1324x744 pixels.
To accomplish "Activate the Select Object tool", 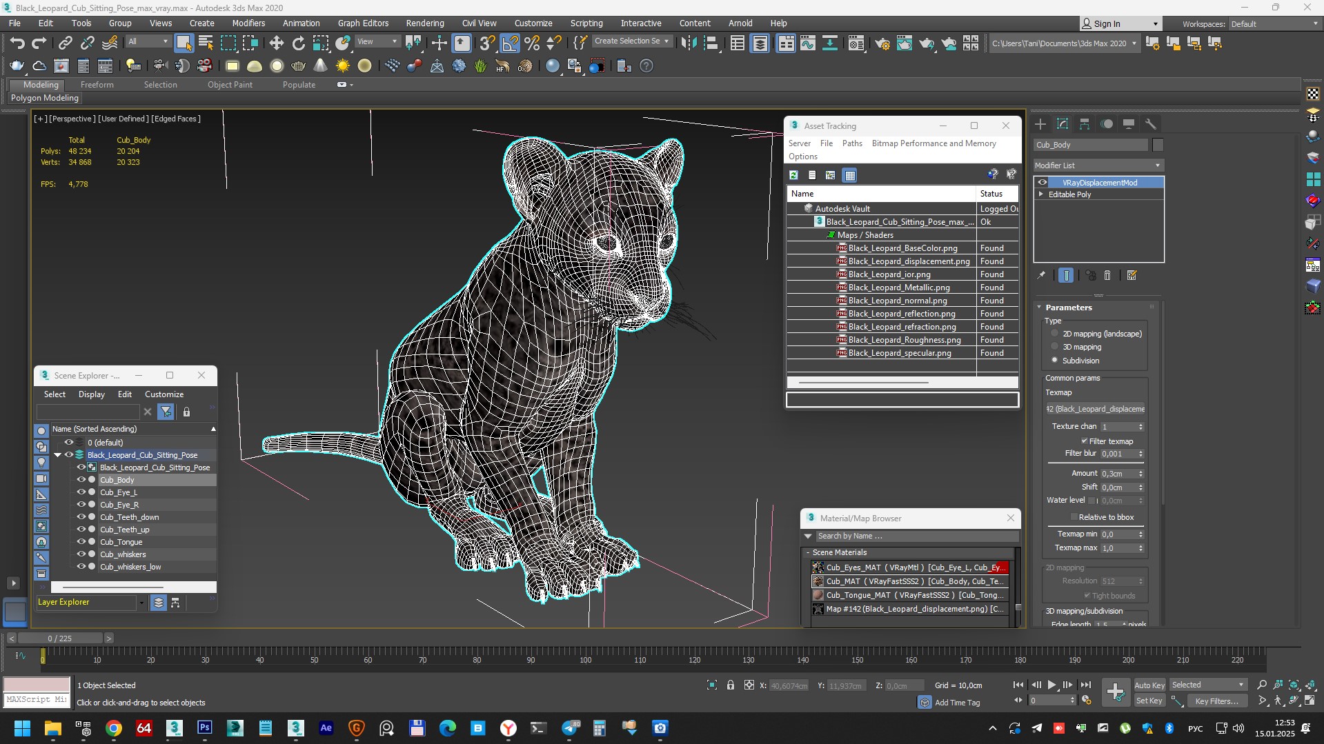I will (x=184, y=43).
